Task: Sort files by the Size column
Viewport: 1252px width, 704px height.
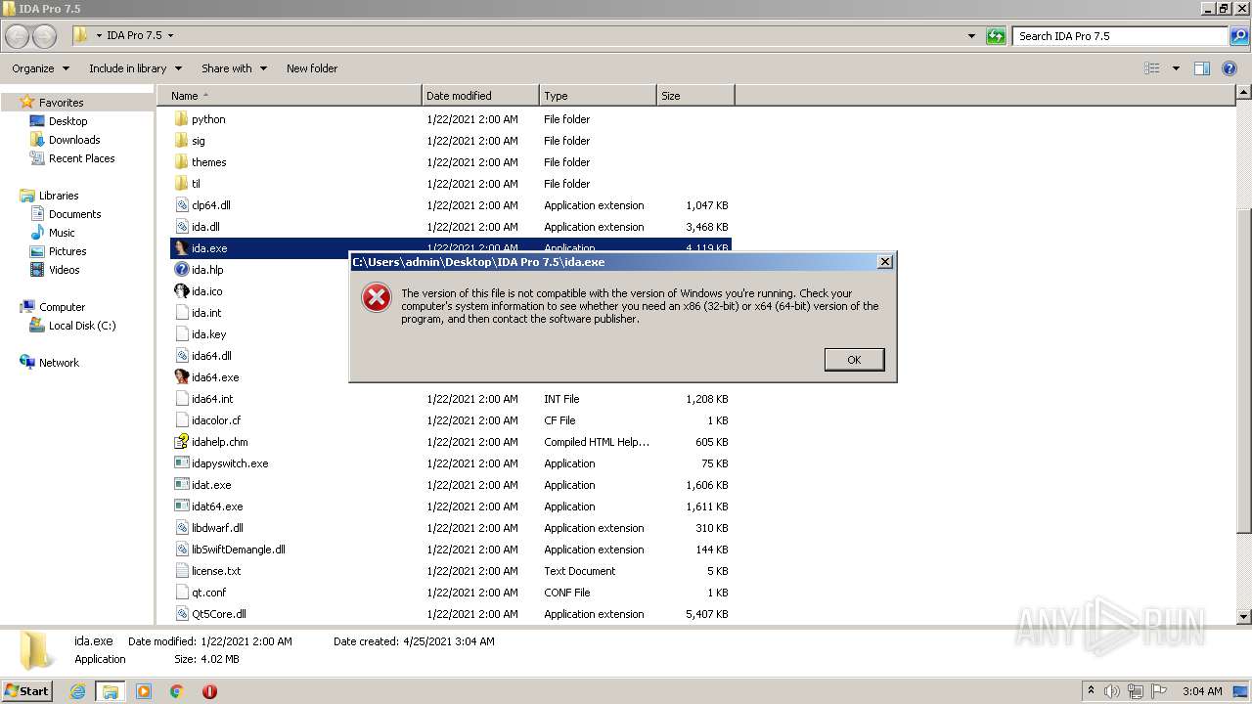Action: pos(695,96)
